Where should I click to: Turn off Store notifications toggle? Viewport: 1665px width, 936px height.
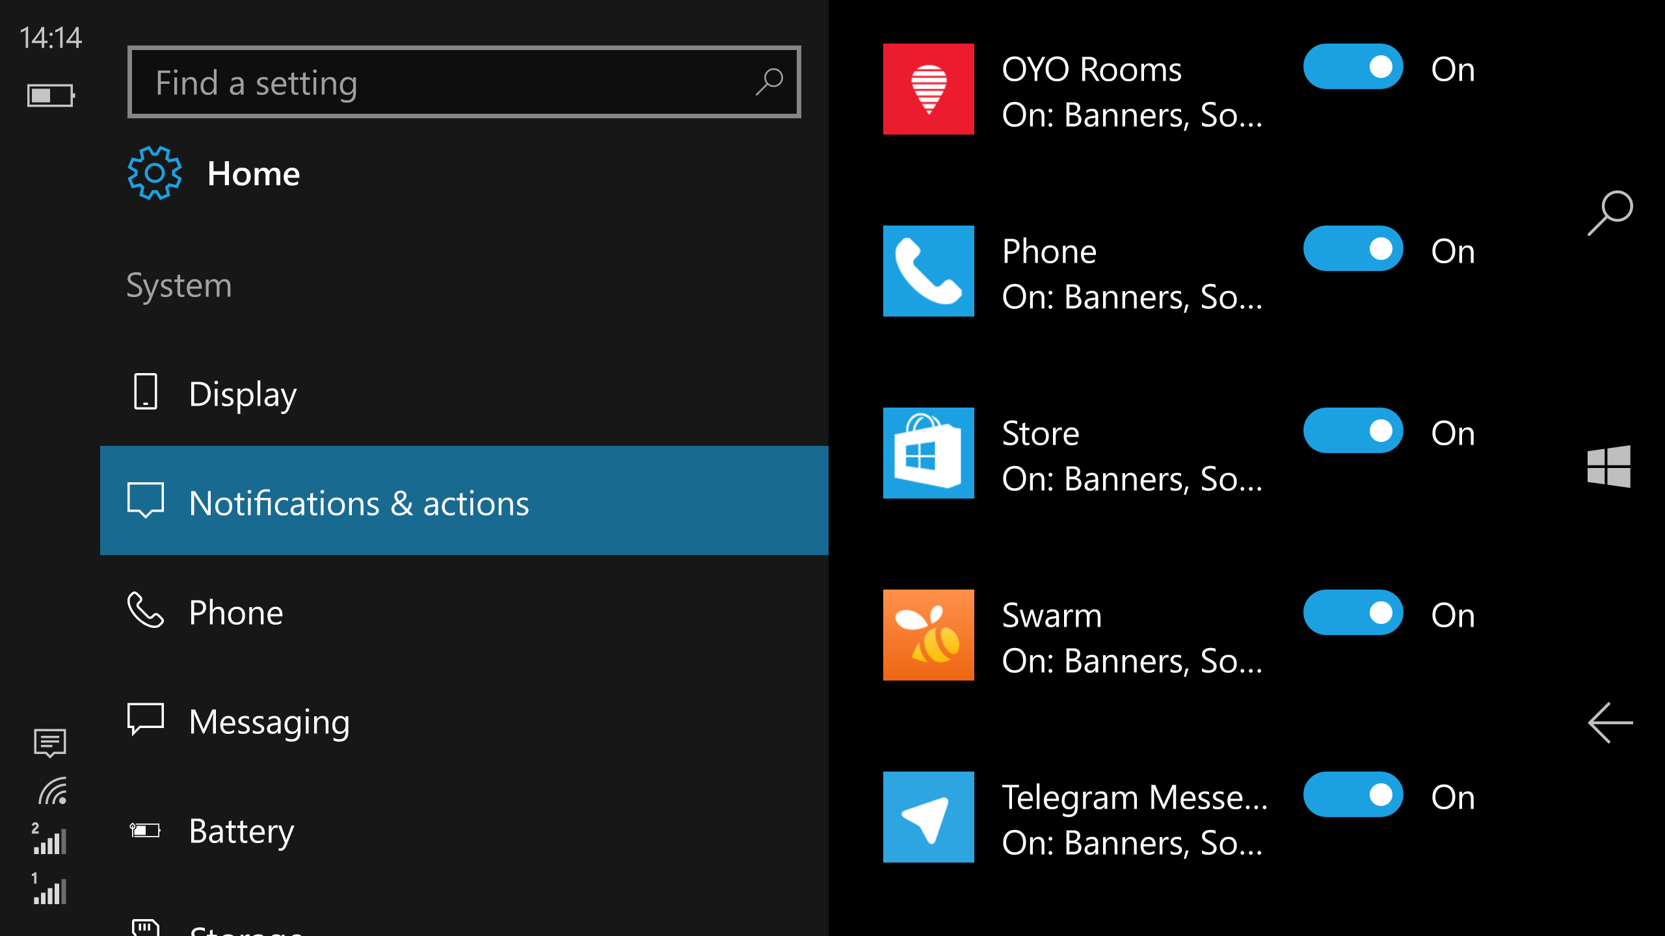click(1353, 430)
